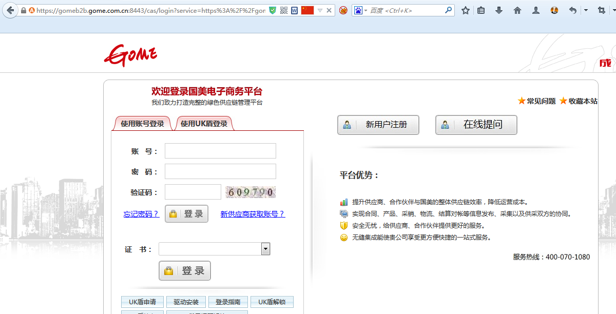Switch to 使用UK盾登录 tab

click(x=204, y=124)
